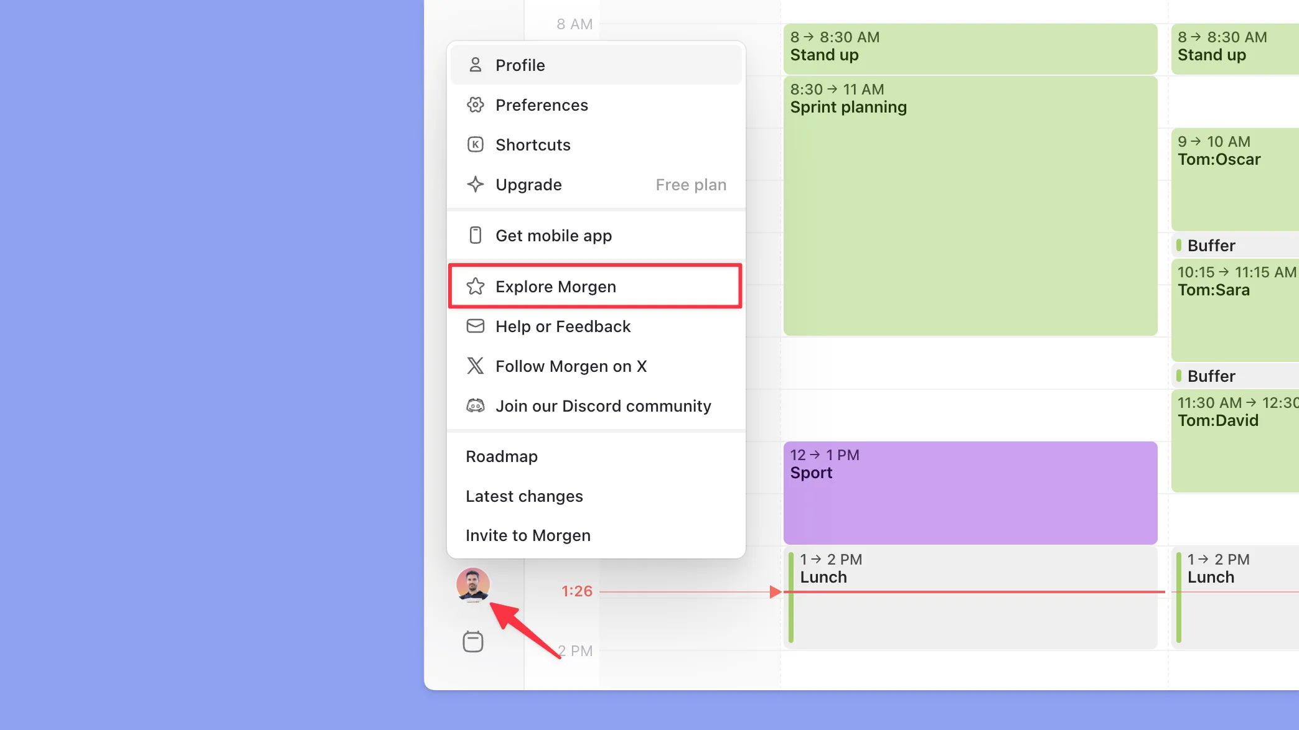Click the Help envelope icon
The image size is (1299, 730).
[476, 326]
